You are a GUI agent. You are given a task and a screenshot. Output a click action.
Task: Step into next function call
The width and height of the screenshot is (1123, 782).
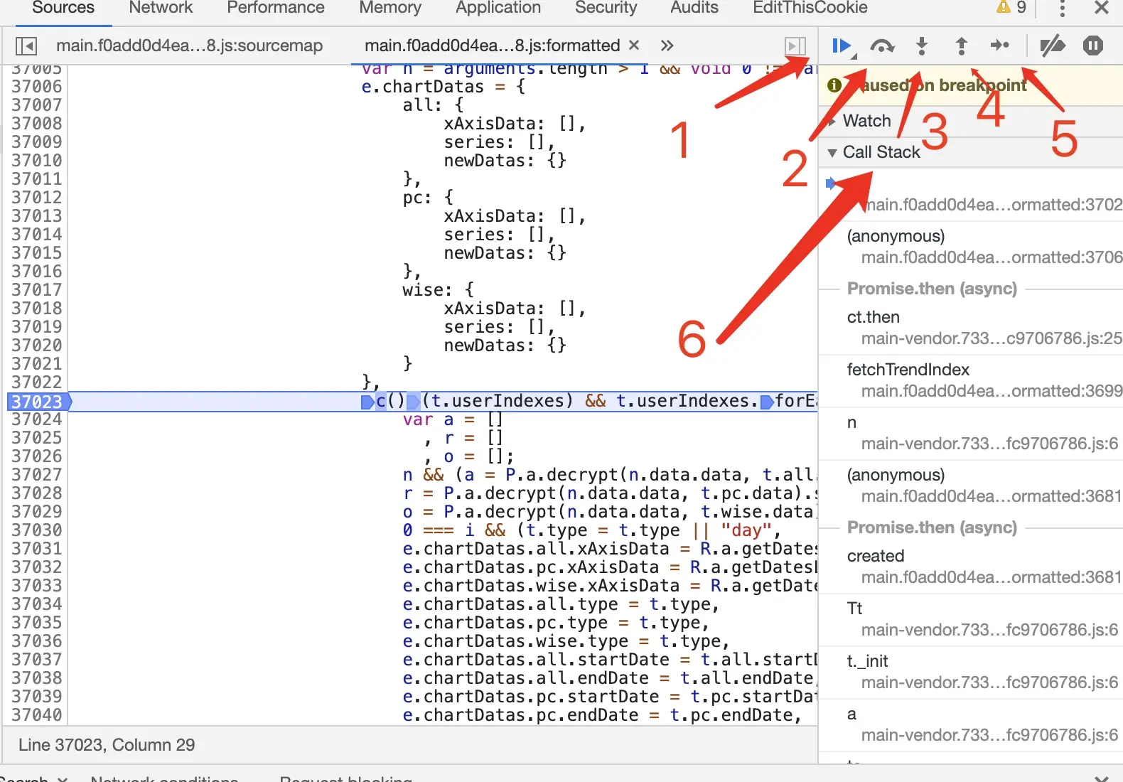922,46
